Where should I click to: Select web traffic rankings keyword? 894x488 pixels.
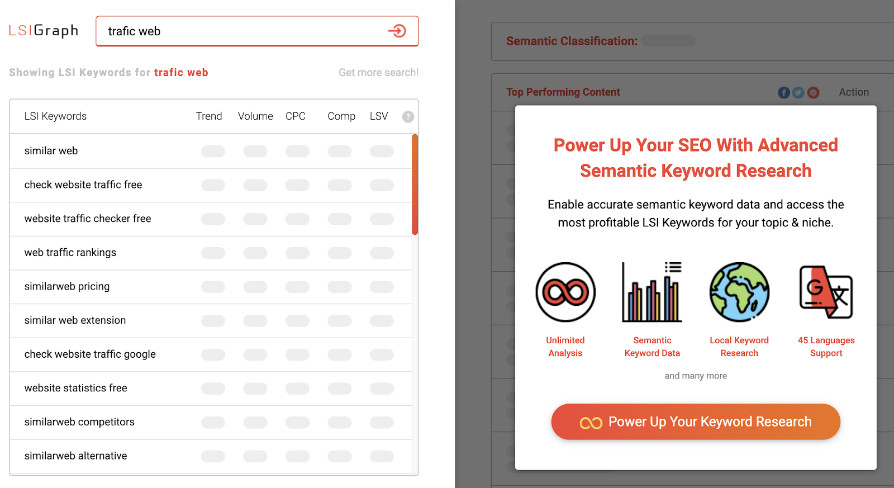(x=211, y=253)
